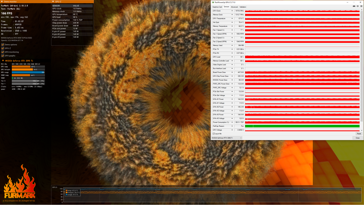Click the GPU-Z title bar app icon
This screenshot has width=364, height=205.
pyautogui.click(x=213, y=2)
